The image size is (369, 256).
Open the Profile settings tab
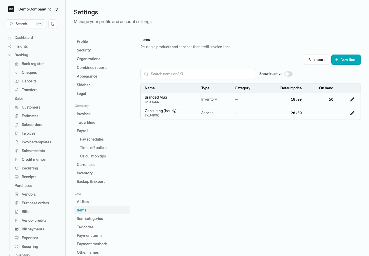[82, 41]
